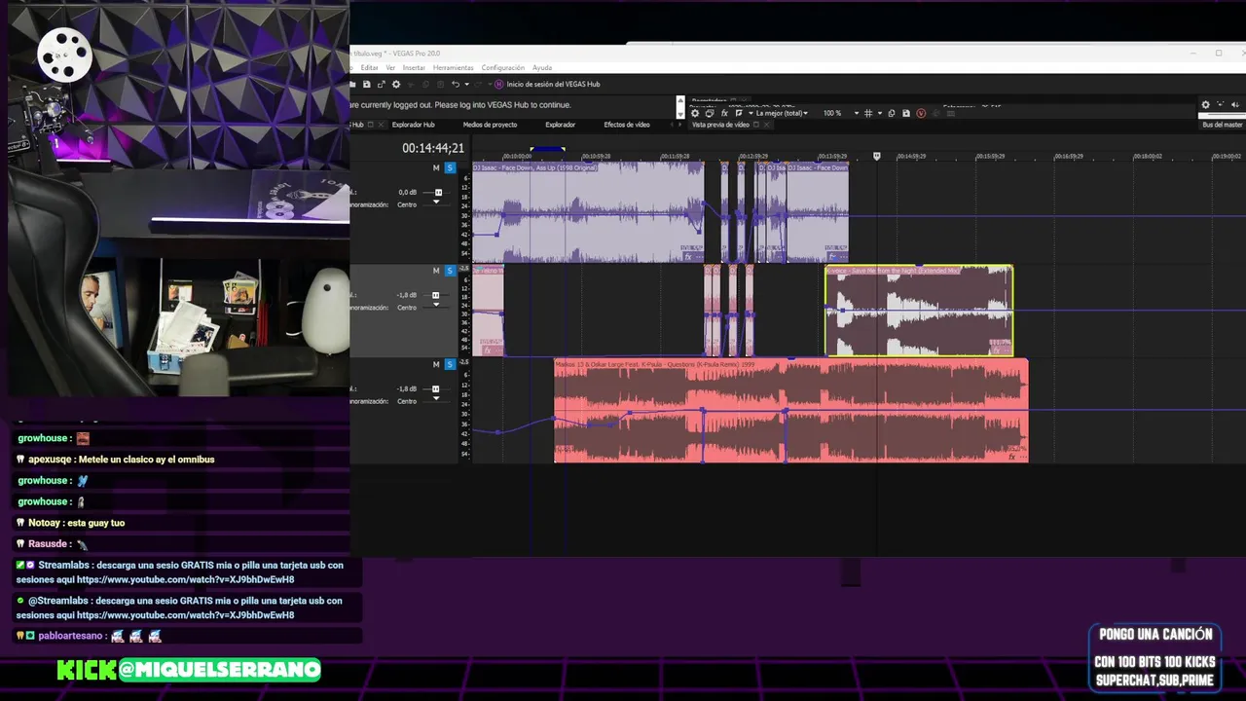Open the Editar menu
1246x701 pixels.
pos(370,68)
